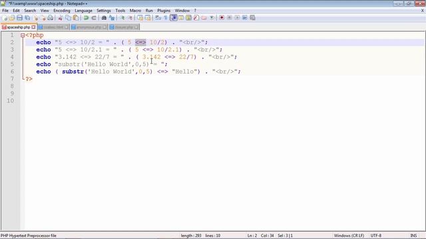Click 'Windows (CR LF)' in status bar
Image resolution: width=426 pixels, height=239 pixels.
click(349, 236)
